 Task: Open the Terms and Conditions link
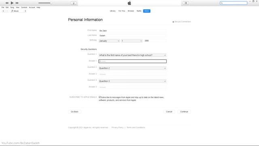point(136,127)
